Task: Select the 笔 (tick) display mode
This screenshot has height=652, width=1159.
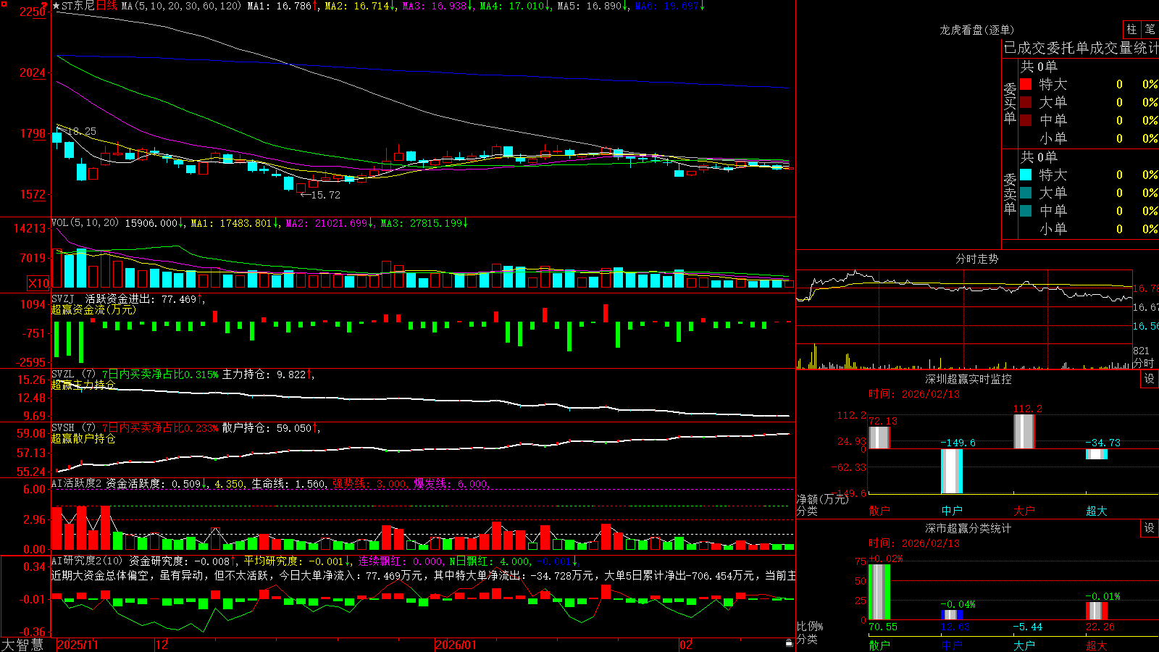Action: 1150,30
